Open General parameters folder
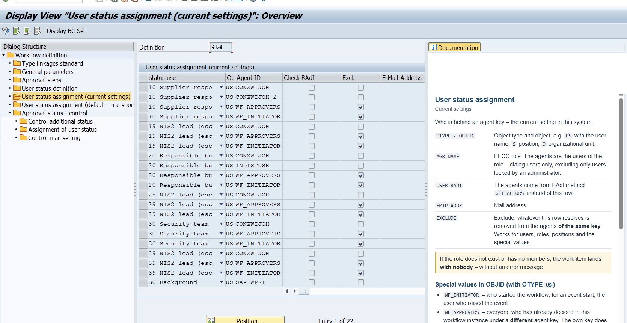 tap(48, 72)
